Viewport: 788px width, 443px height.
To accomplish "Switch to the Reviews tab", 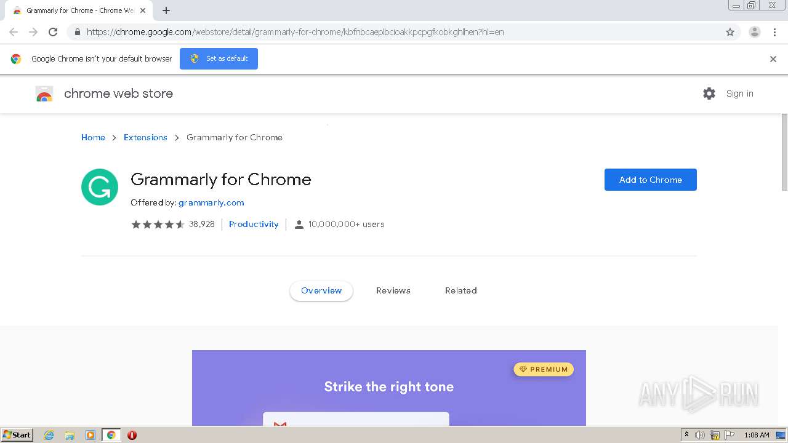I will pos(393,290).
